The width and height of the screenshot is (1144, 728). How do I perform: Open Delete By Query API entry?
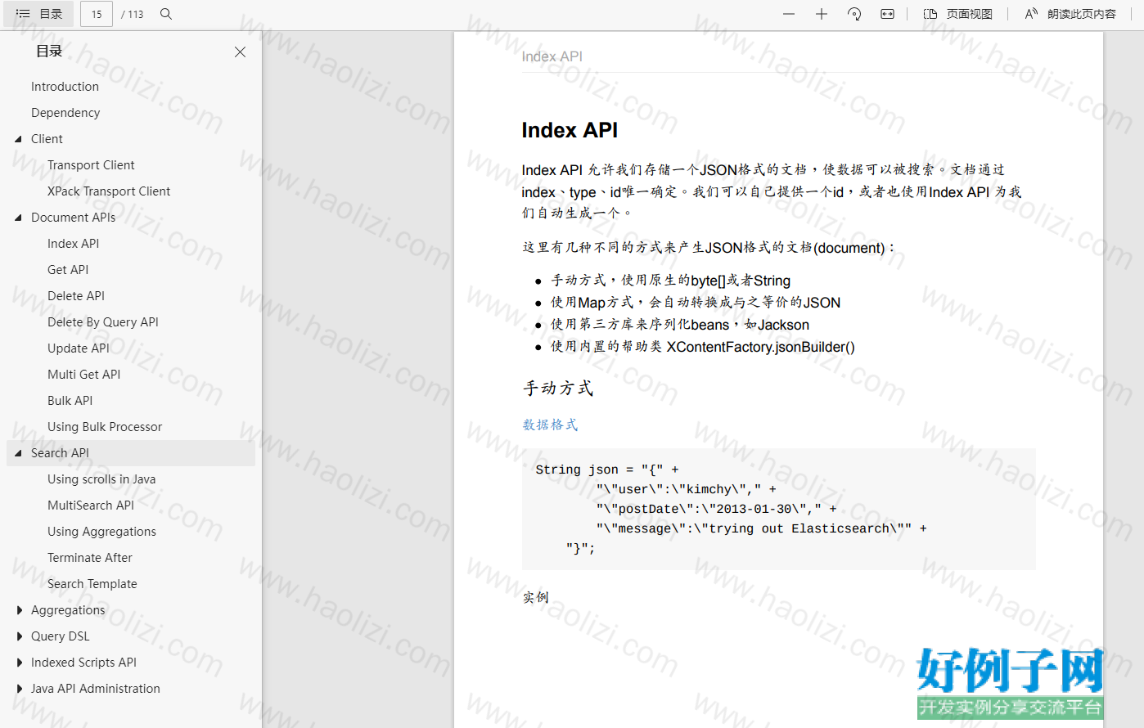tap(103, 322)
